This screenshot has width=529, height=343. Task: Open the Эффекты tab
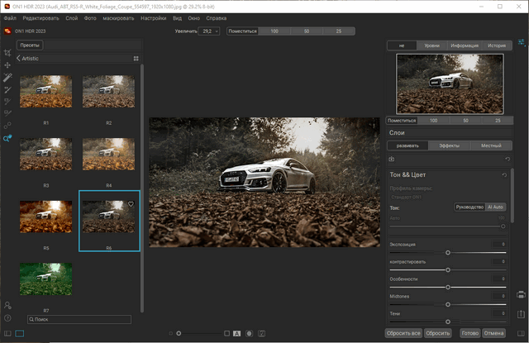click(x=449, y=145)
